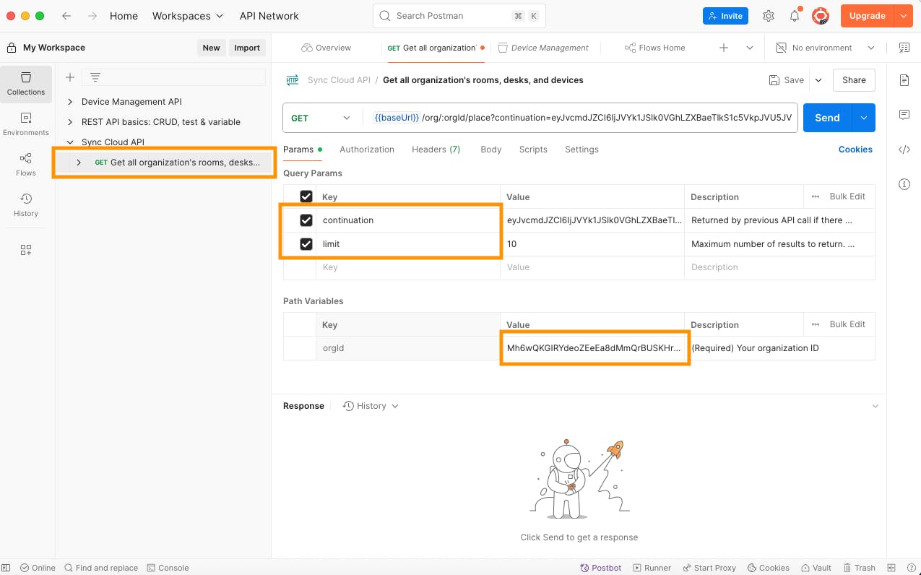Open the notifications bell
Image resolution: width=921 pixels, height=575 pixels.
tap(795, 16)
